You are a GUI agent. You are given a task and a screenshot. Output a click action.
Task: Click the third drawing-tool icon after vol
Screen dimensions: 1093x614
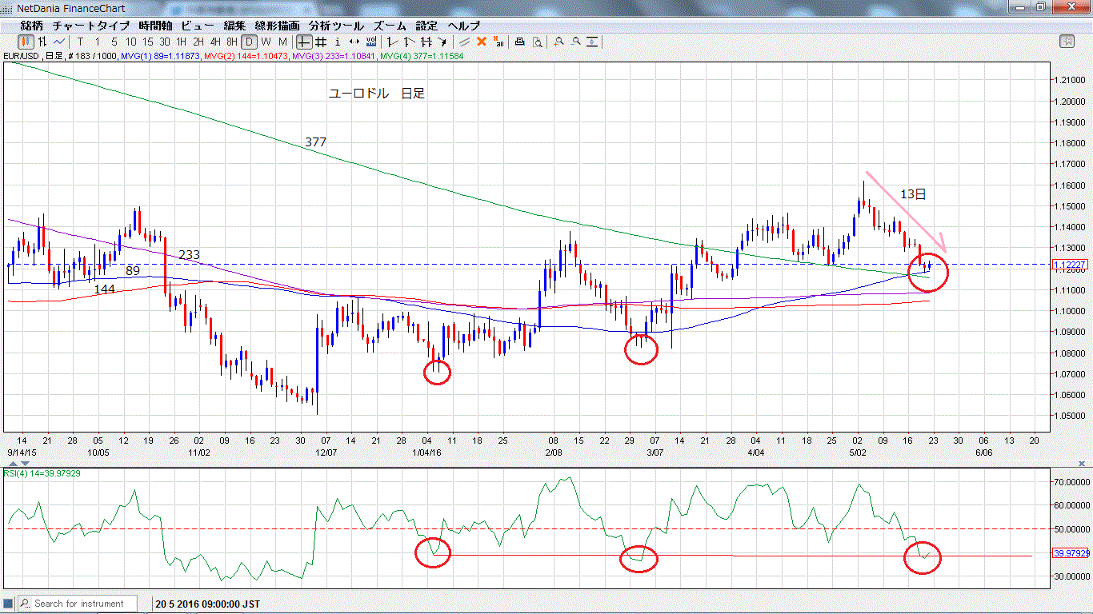tap(426, 42)
